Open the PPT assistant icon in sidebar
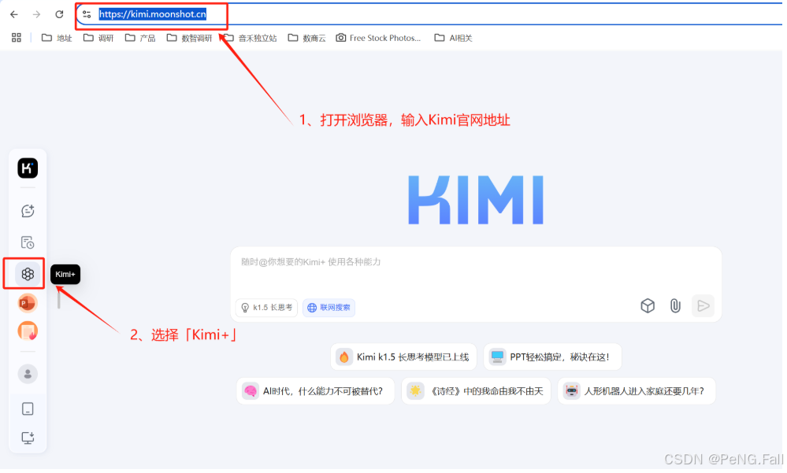787x473 pixels. (28, 304)
